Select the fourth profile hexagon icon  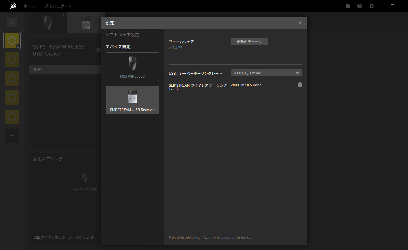12,98
